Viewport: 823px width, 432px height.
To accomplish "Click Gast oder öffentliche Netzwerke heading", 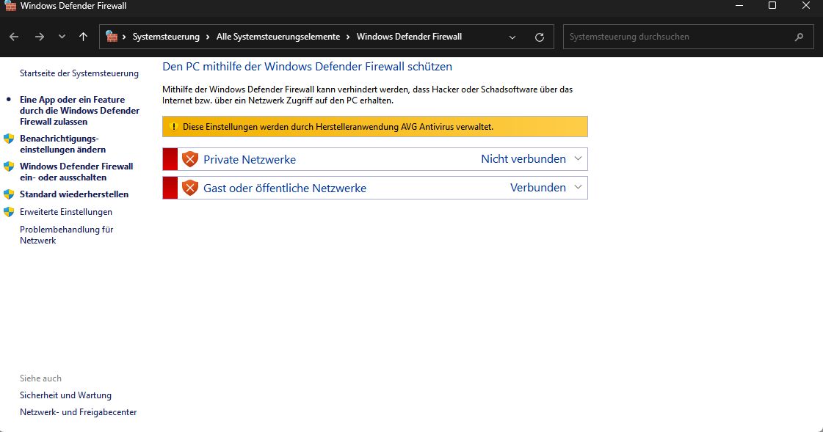I will pyautogui.click(x=285, y=188).
